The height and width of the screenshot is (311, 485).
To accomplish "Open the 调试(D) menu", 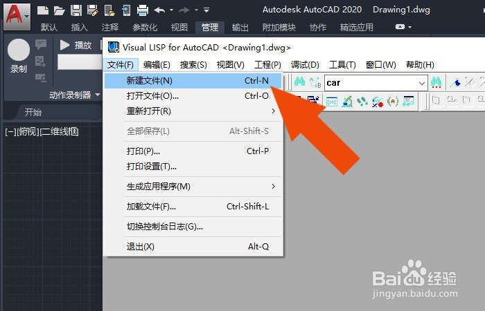I will [x=305, y=65].
